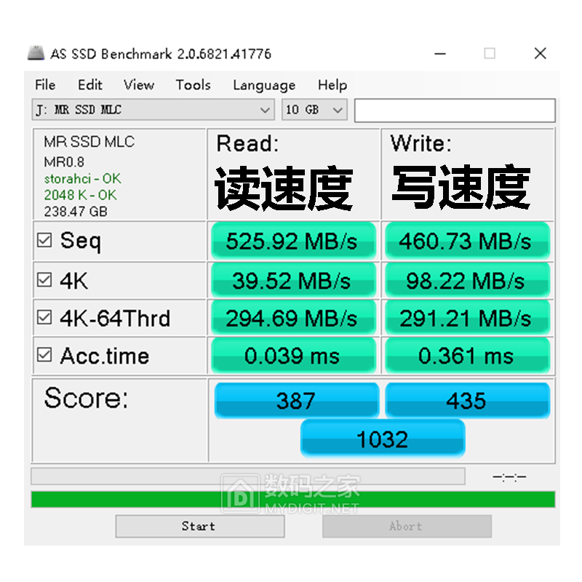Screen dimensions: 582x582
Task: Open the Tools menu
Action: [x=193, y=85]
